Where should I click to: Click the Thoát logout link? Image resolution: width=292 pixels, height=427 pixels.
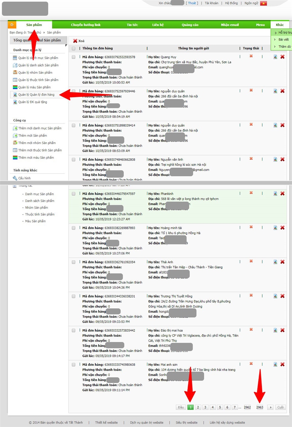tap(192, 3)
